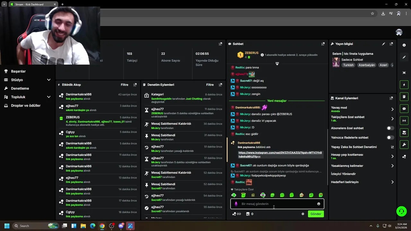The height and width of the screenshot is (231, 411).
Task: Click the capture frame icon in sidebar
Action: [404, 73]
